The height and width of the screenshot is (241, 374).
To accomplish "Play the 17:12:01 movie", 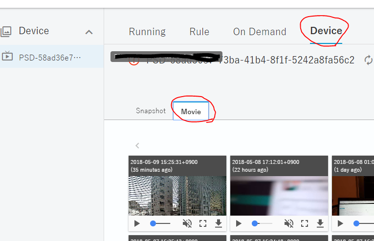I will click(239, 223).
